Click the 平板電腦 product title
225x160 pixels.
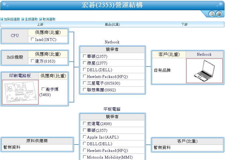[x=112, y=109]
